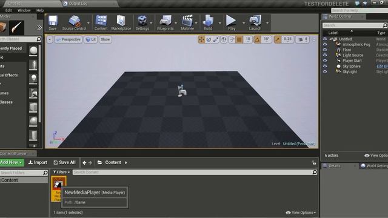Click the World Outliner search field
Viewport: 388px width, 218px height.
pos(355,25)
